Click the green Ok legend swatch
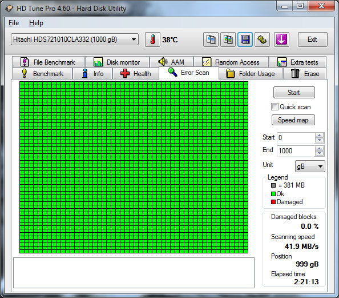 [273, 194]
